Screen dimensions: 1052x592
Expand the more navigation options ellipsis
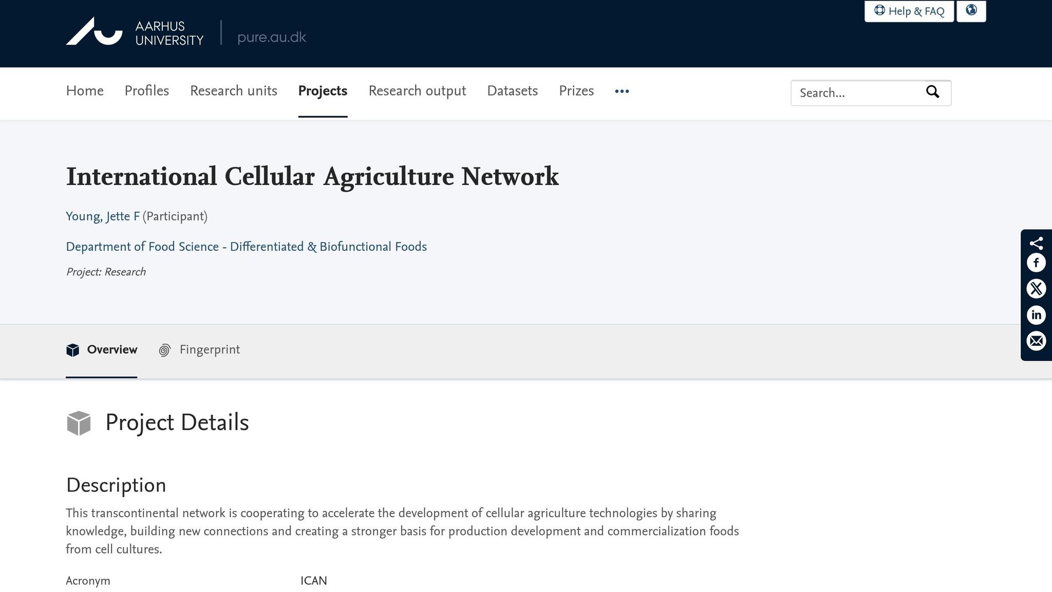tap(622, 91)
